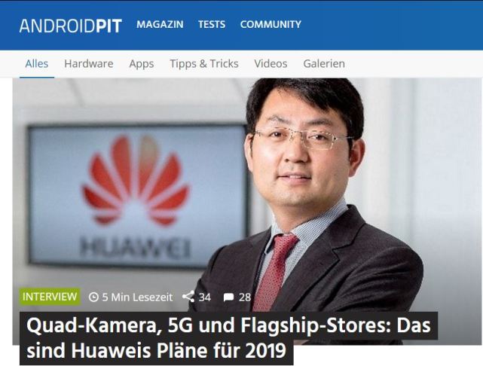Click the clock icon before Lesezeit

pyautogui.click(x=93, y=297)
